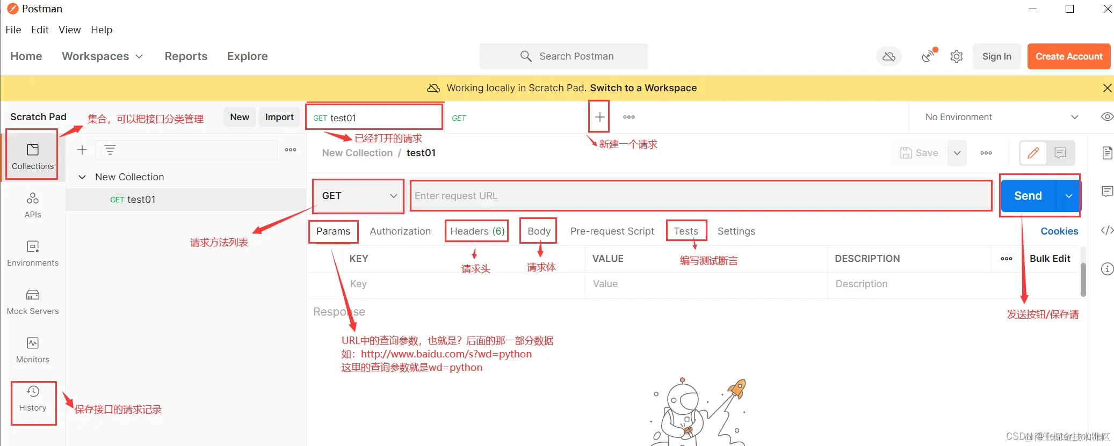Collapse the New Collection tree node
The height and width of the screenshot is (446, 1114).
tap(82, 177)
